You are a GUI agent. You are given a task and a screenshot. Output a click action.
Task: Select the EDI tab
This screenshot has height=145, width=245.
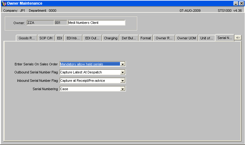(x=60, y=38)
